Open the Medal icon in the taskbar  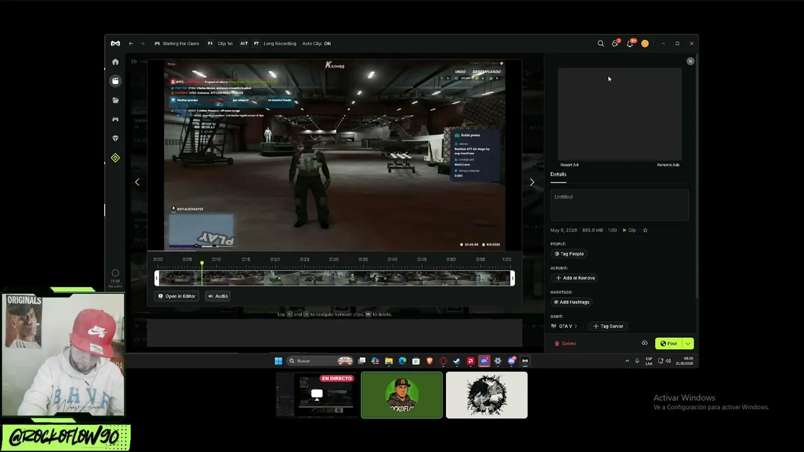525,361
